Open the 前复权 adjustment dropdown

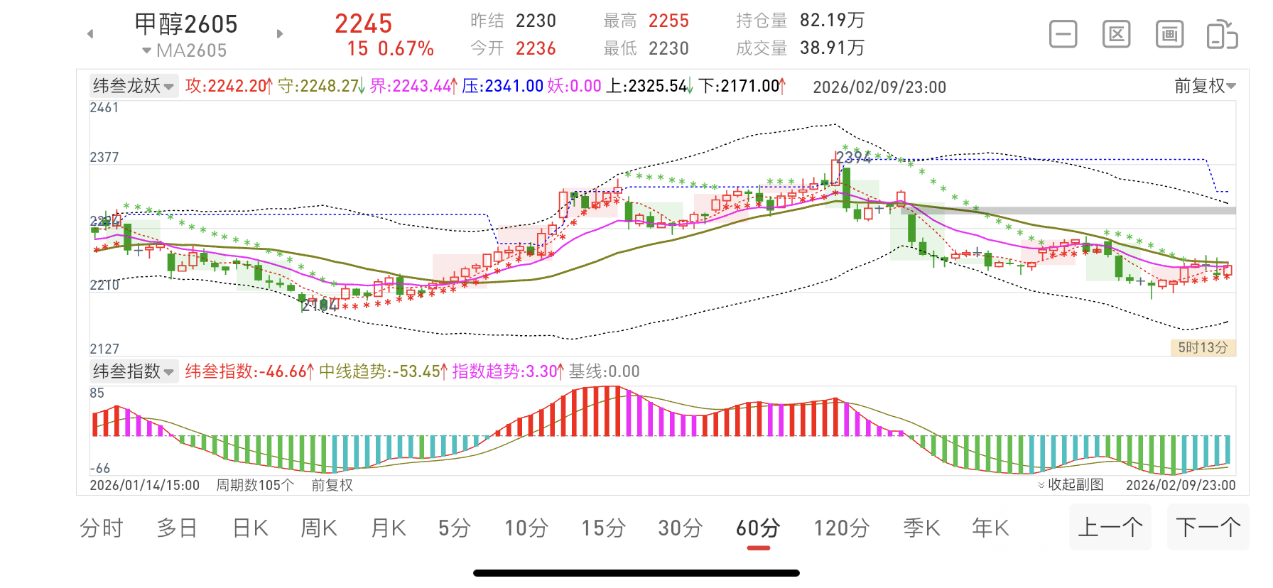(x=1205, y=86)
